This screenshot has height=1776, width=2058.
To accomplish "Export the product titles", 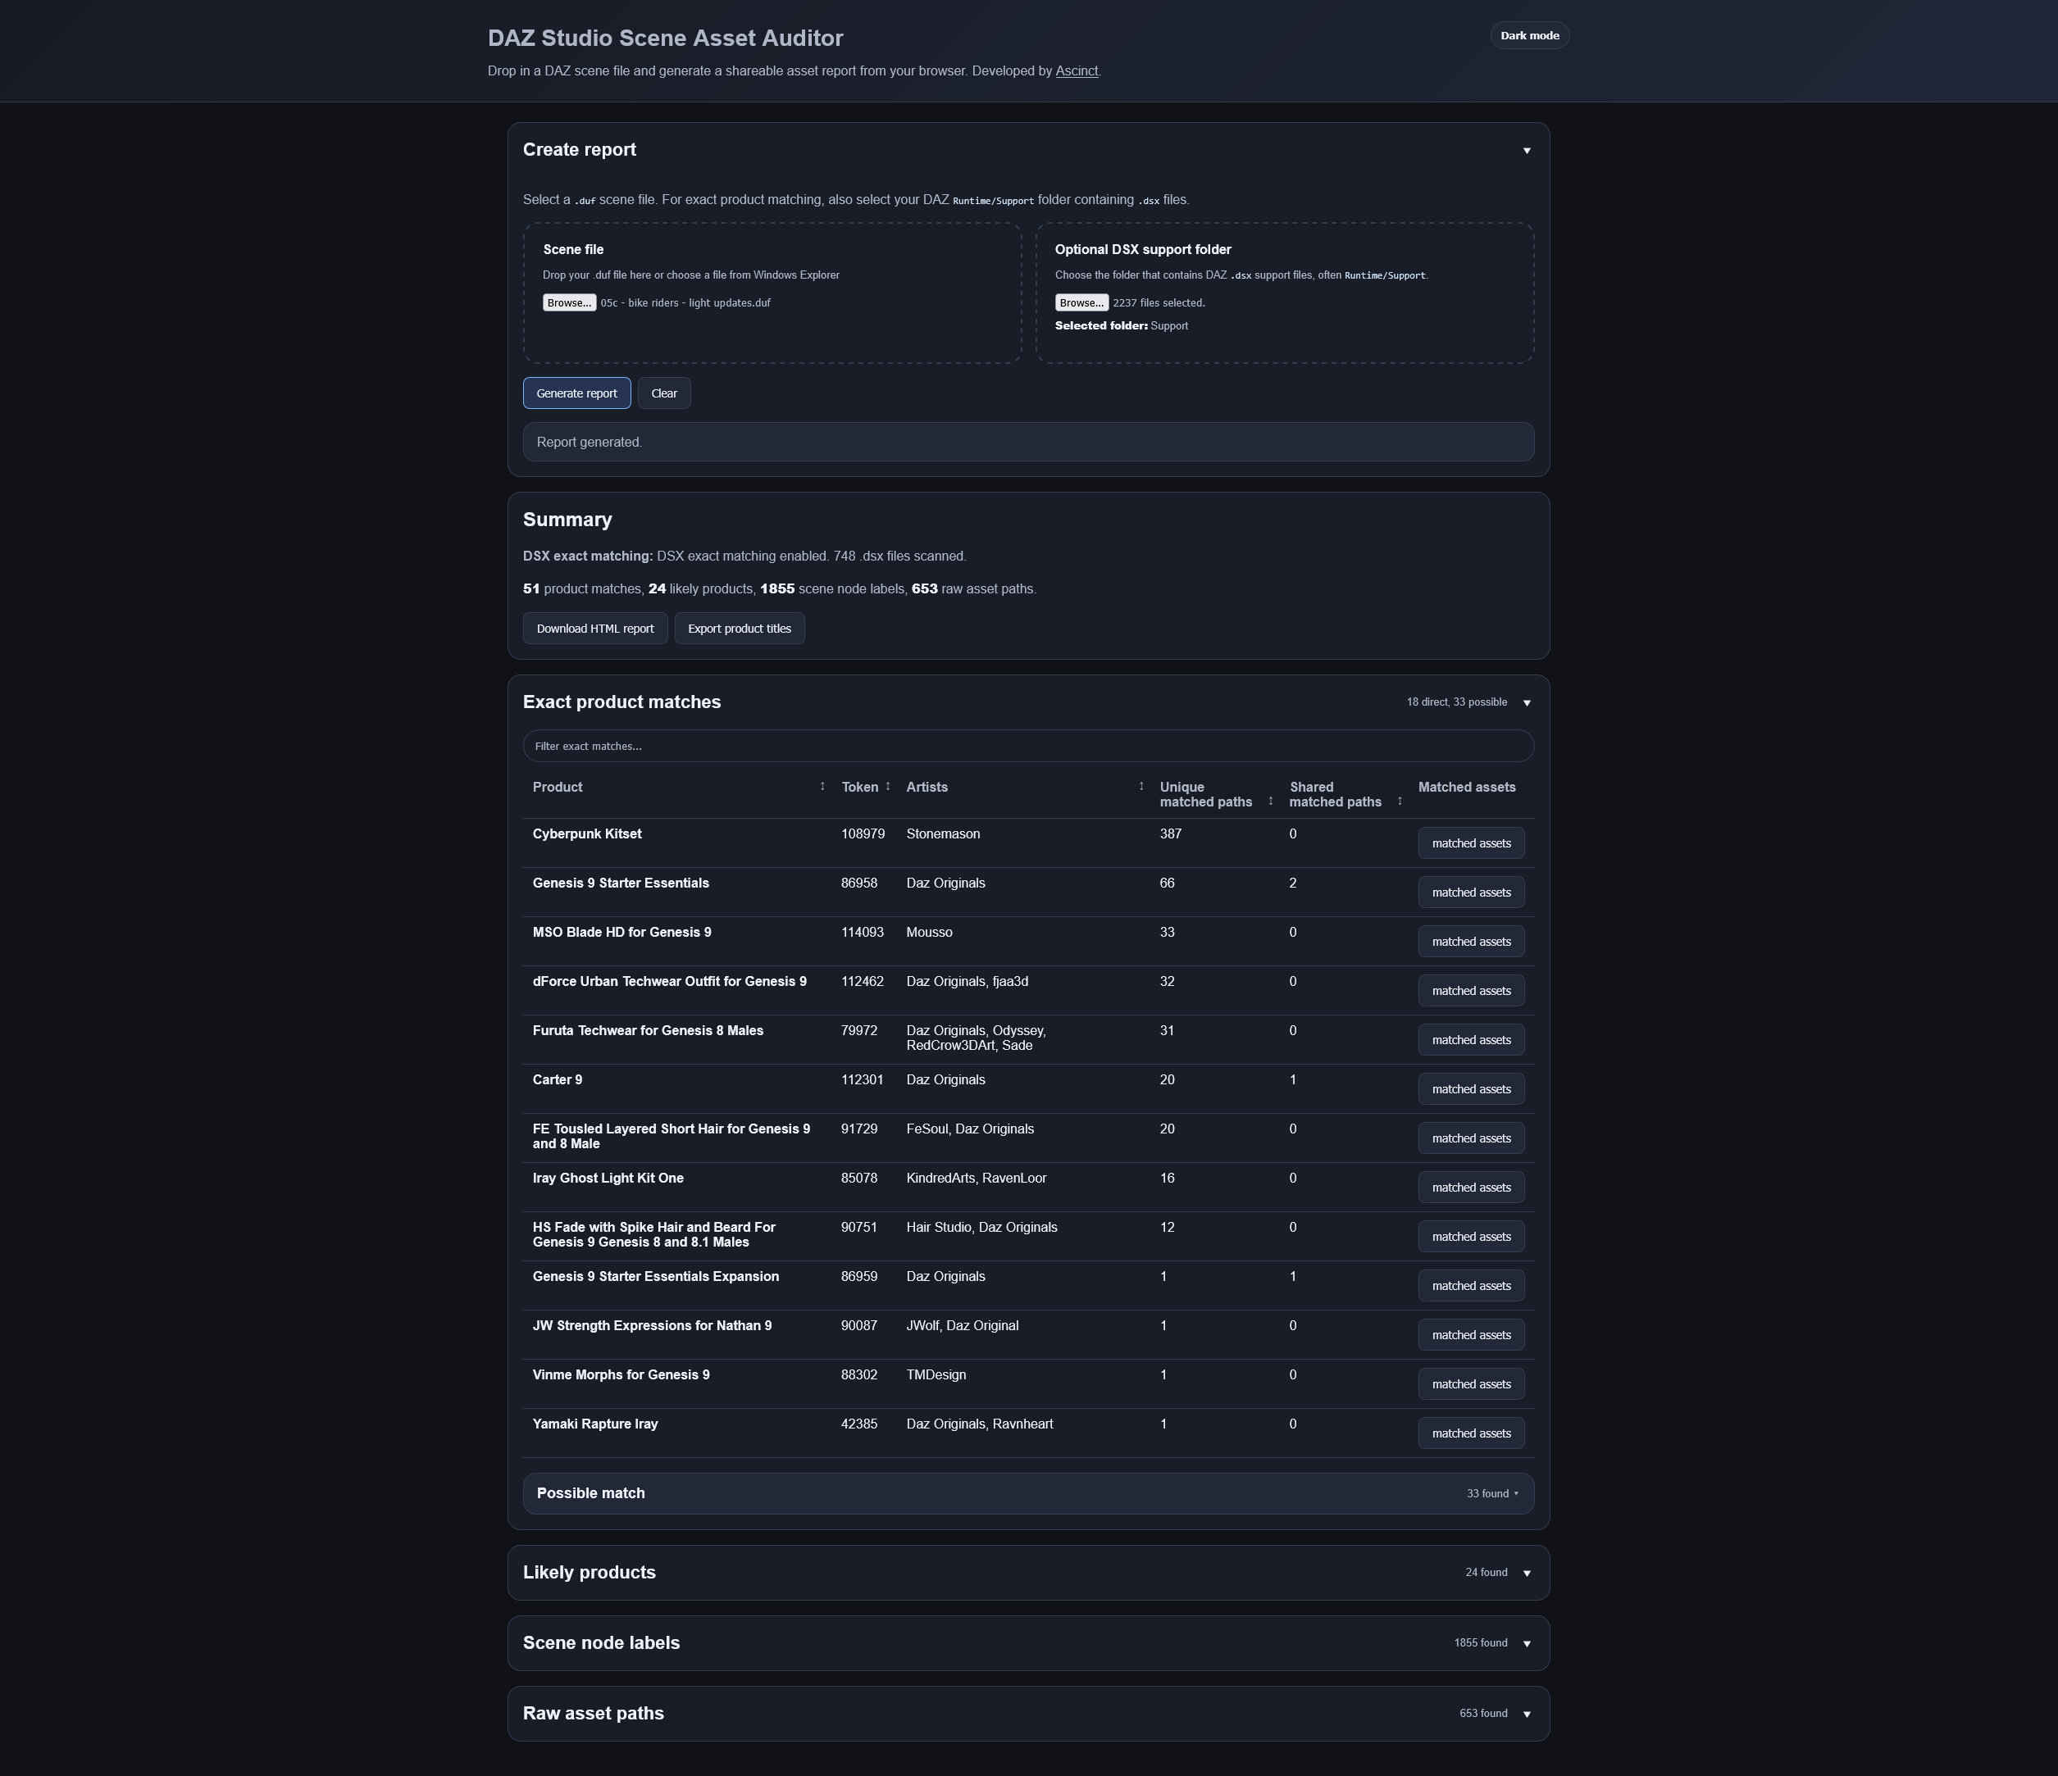I will [740, 629].
